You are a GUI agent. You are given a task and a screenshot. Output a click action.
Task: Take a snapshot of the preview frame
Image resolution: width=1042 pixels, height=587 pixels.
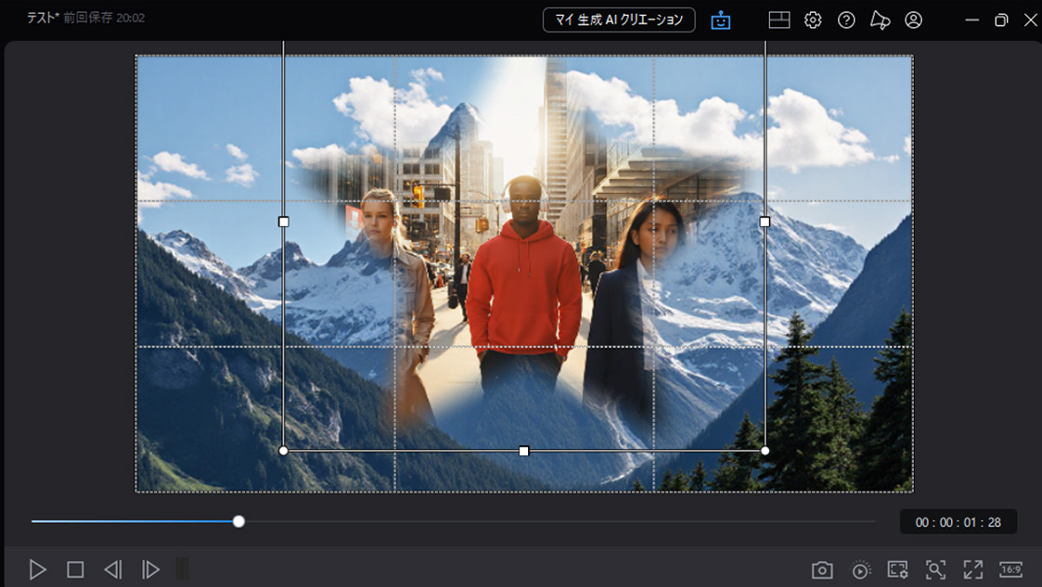[x=823, y=568]
